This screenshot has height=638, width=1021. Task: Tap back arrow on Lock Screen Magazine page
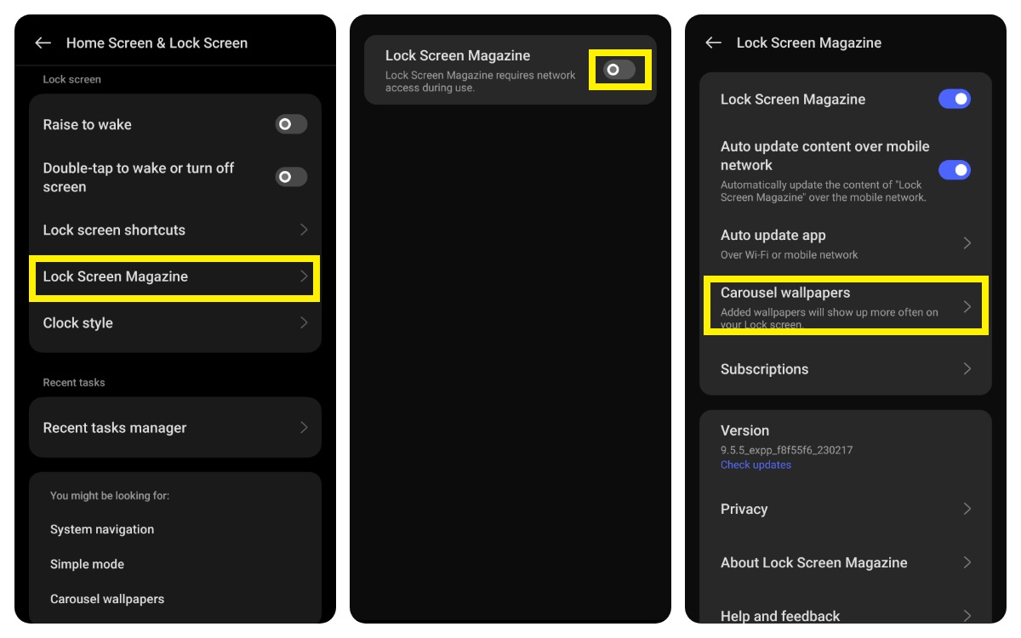tap(714, 43)
